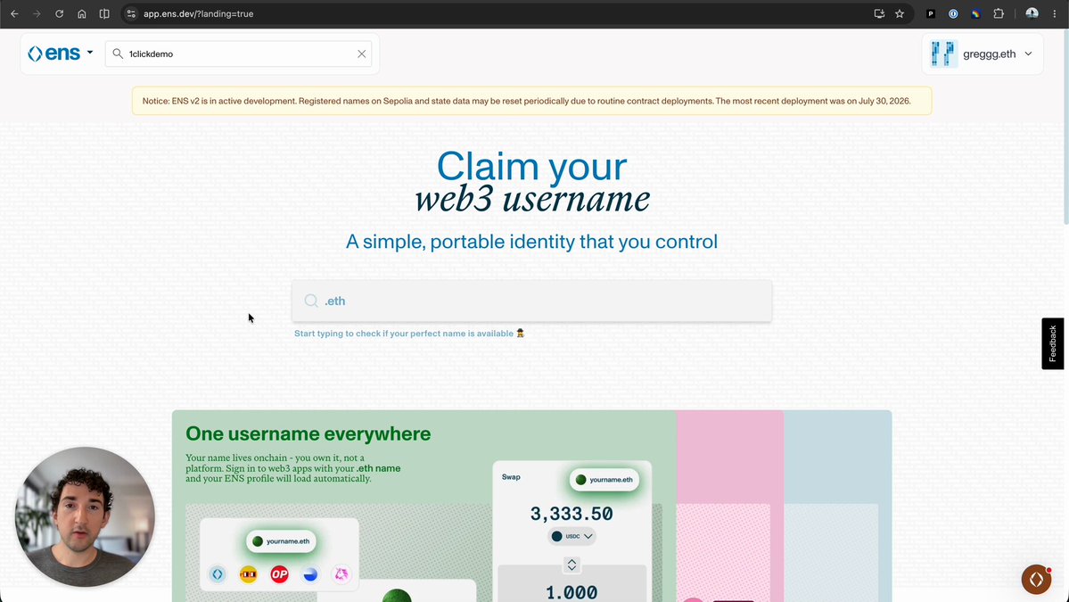Go back using the browser back arrow

(x=14, y=13)
